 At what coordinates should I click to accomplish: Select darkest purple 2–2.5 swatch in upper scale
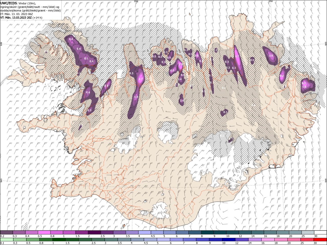tap(94, 232)
